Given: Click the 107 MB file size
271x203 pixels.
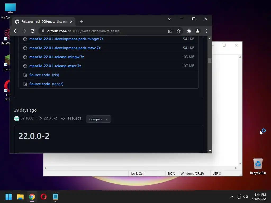Looking at the screenshot, I should pyautogui.click(x=188, y=66).
